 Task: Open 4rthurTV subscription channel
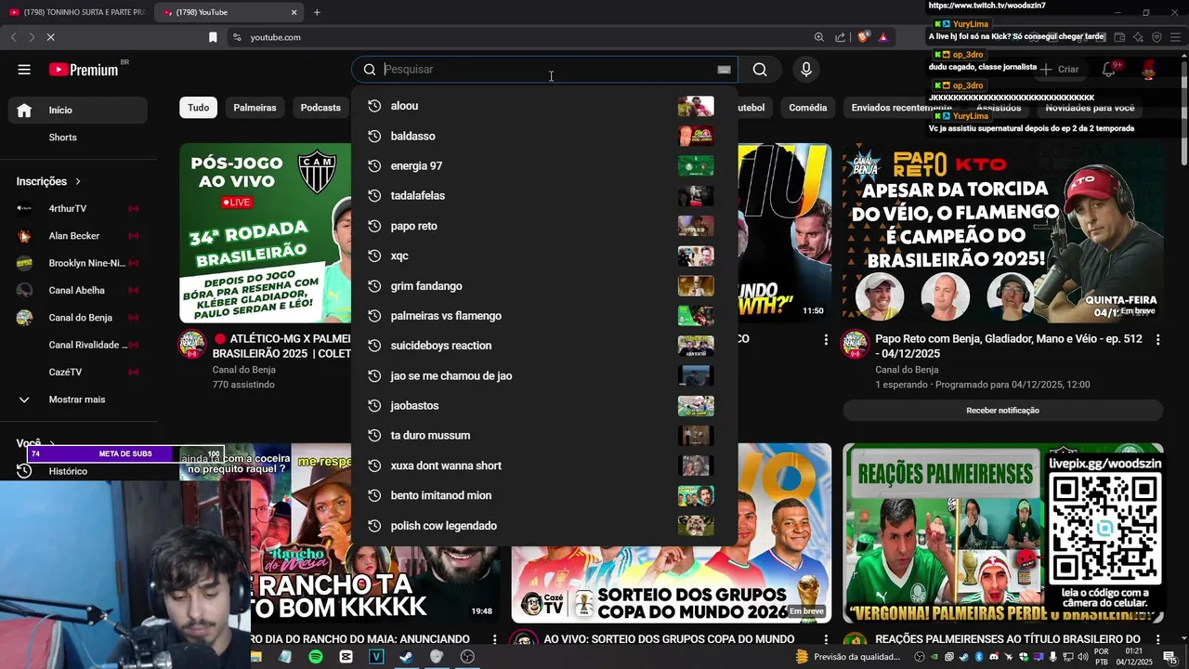pos(78,209)
